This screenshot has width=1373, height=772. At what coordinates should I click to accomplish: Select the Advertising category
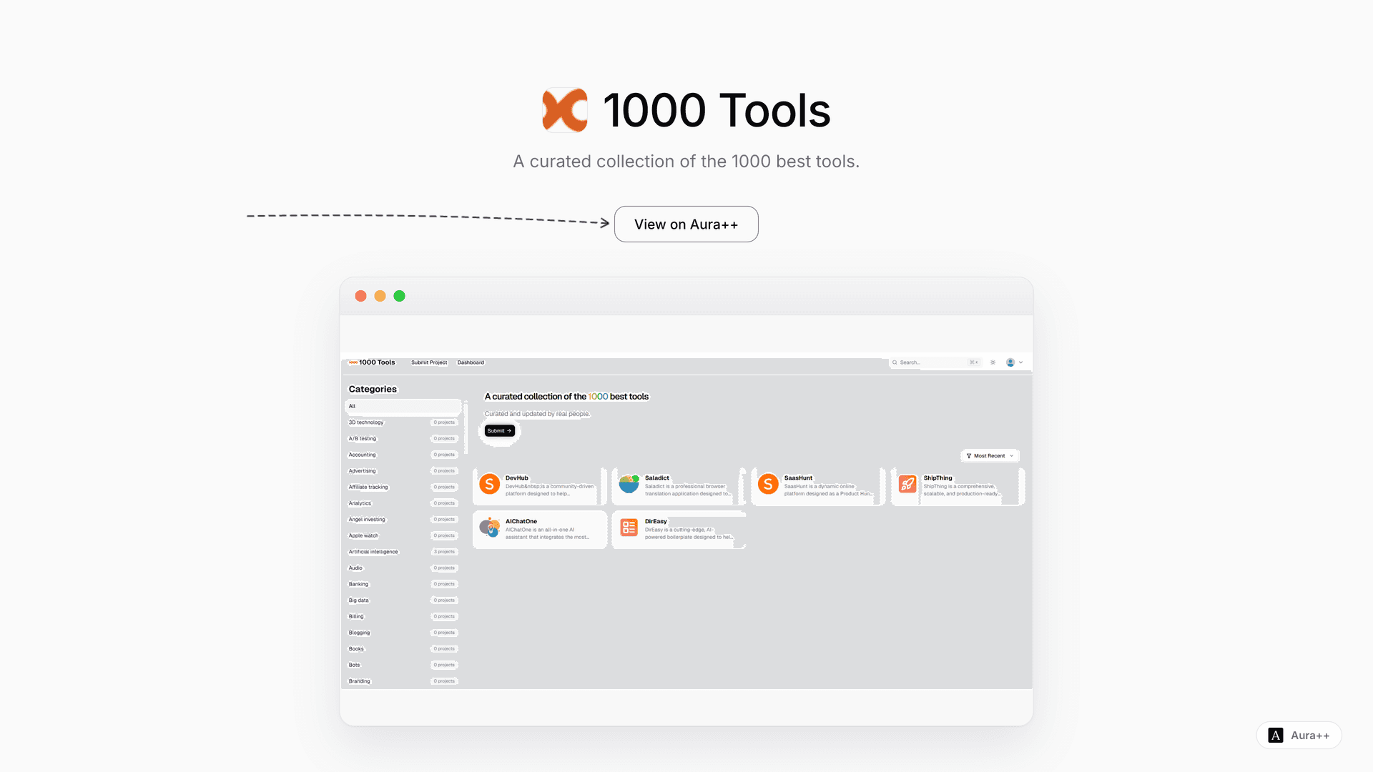pyautogui.click(x=363, y=471)
